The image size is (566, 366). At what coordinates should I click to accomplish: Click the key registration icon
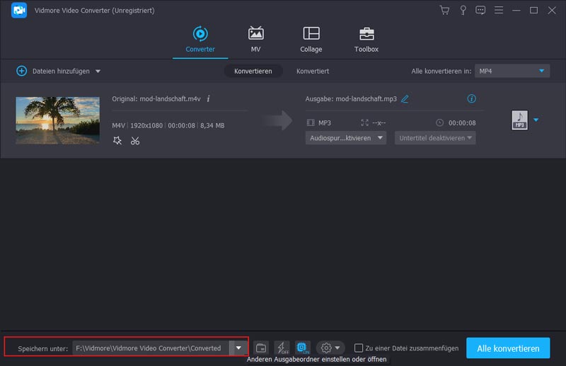coord(463,10)
